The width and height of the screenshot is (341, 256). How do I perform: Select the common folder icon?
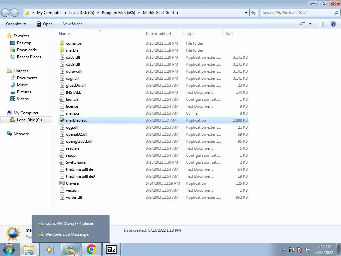point(62,43)
